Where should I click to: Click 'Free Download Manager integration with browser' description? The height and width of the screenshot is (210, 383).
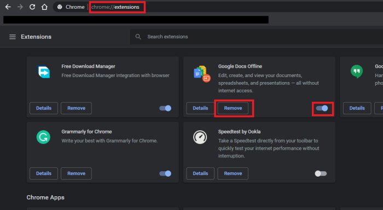115,75
